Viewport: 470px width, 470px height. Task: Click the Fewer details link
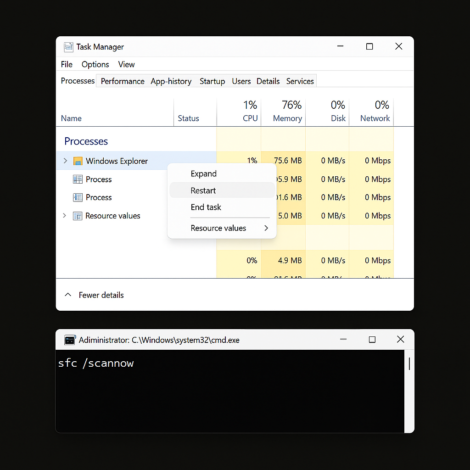[x=101, y=295]
